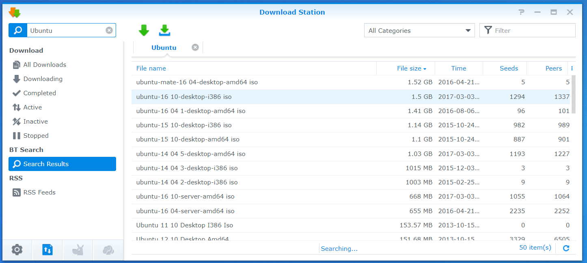Close the Ubuntu search tab
This screenshot has width=587, height=263.
click(195, 47)
